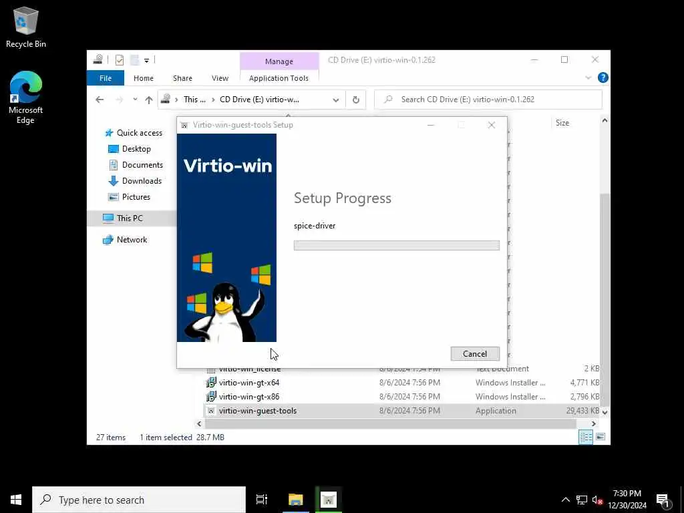
Task: Select the virtio-win-gt-x86 file
Action: (x=249, y=397)
